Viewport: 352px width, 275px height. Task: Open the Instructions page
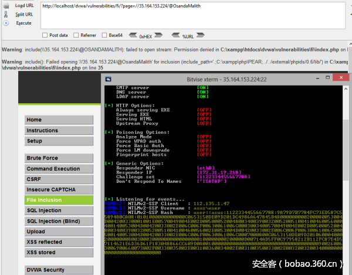point(59,131)
